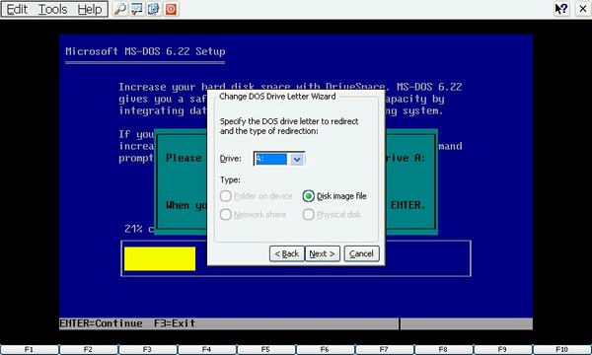Screen dimensions: 592x355
Task: Click the Back button in wizard
Action: [287, 253]
